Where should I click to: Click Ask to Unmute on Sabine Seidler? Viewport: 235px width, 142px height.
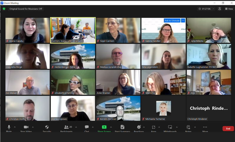point(172,21)
